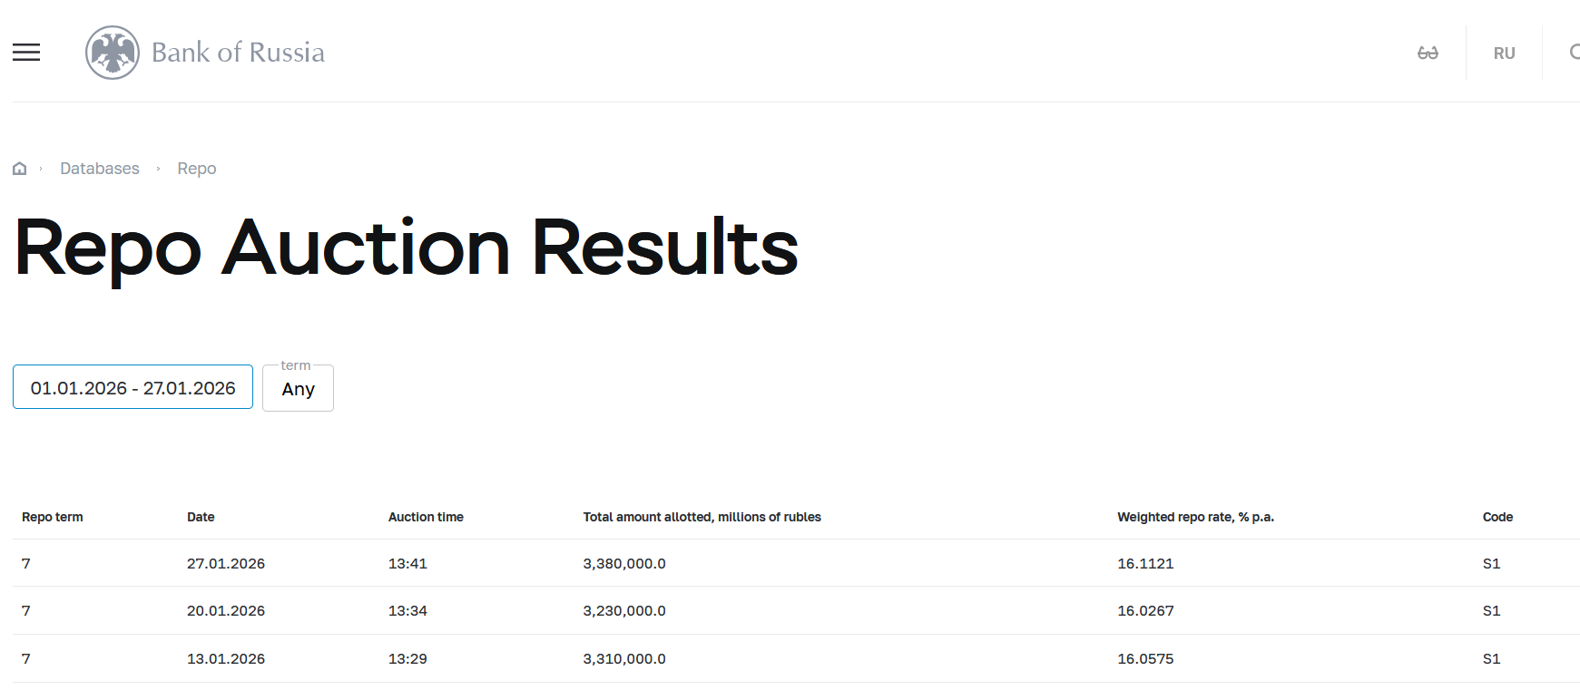Select the 3,230,000.0 allotted amount cell
Screen dimensions: 1580x700
(624, 611)
